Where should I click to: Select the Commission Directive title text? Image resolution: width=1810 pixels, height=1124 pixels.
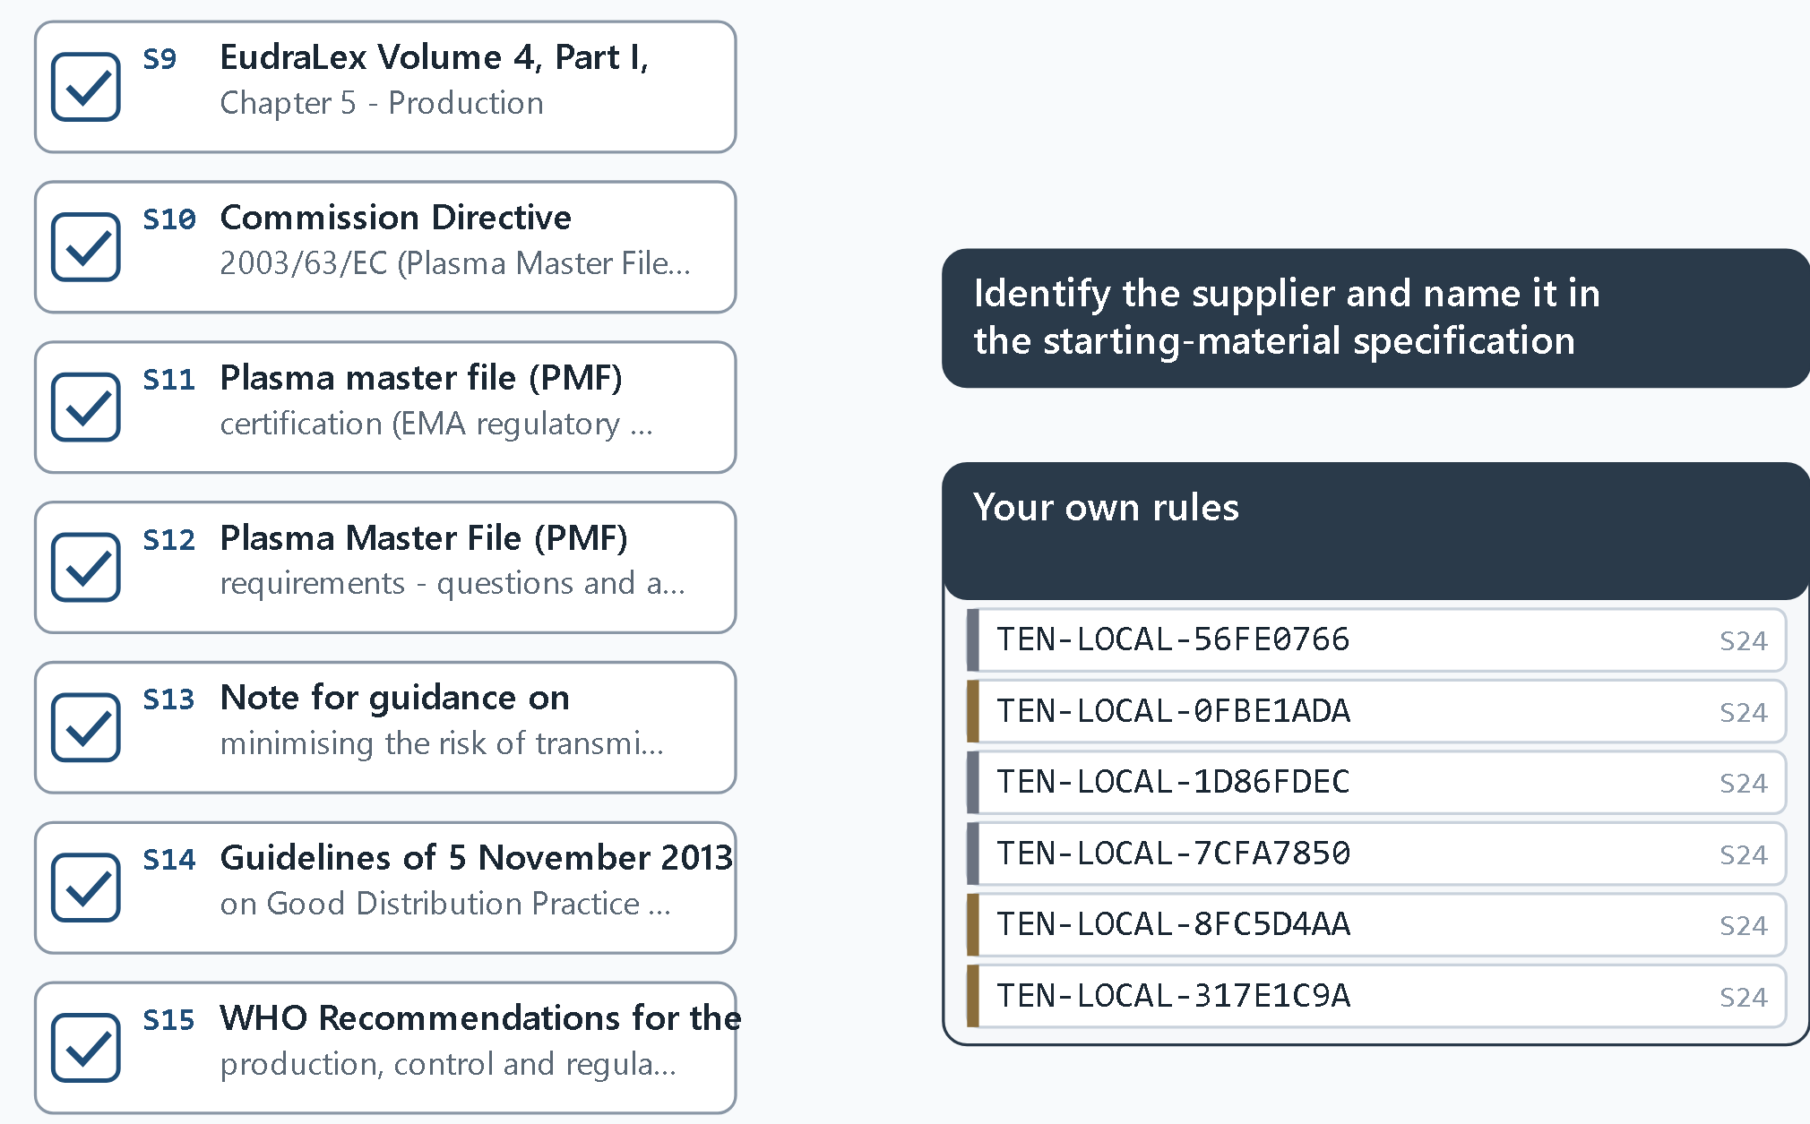[x=396, y=218]
